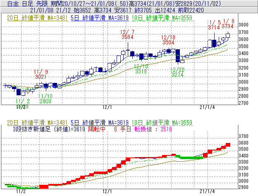Click the long-wick candlestick at the 12/7 high
The height and width of the screenshot is (196, 258).
click(128, 49)
